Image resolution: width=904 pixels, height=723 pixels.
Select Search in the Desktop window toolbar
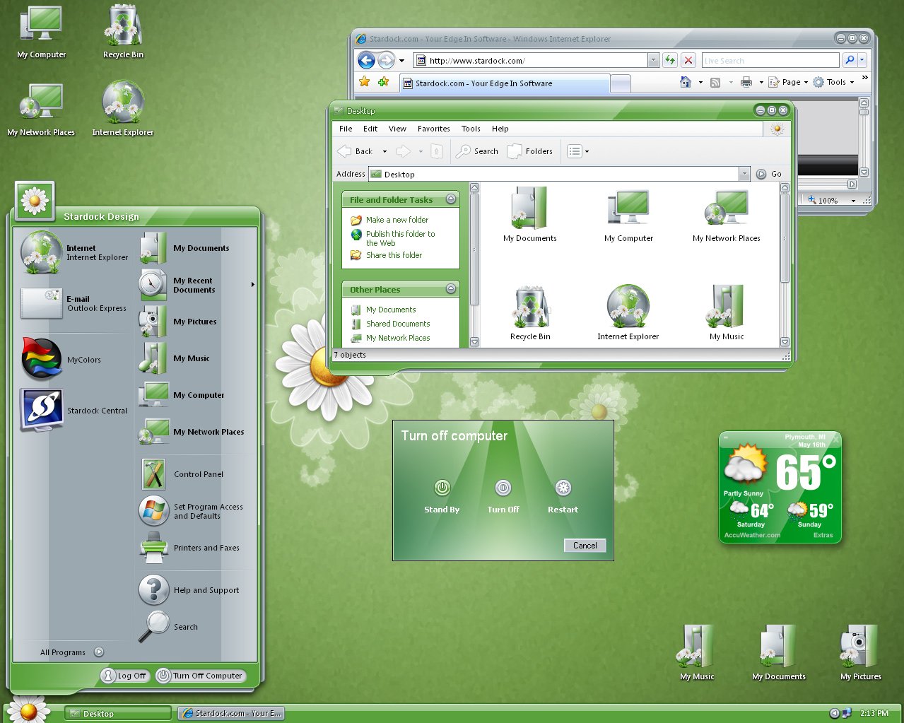click(x=477, y=151)
